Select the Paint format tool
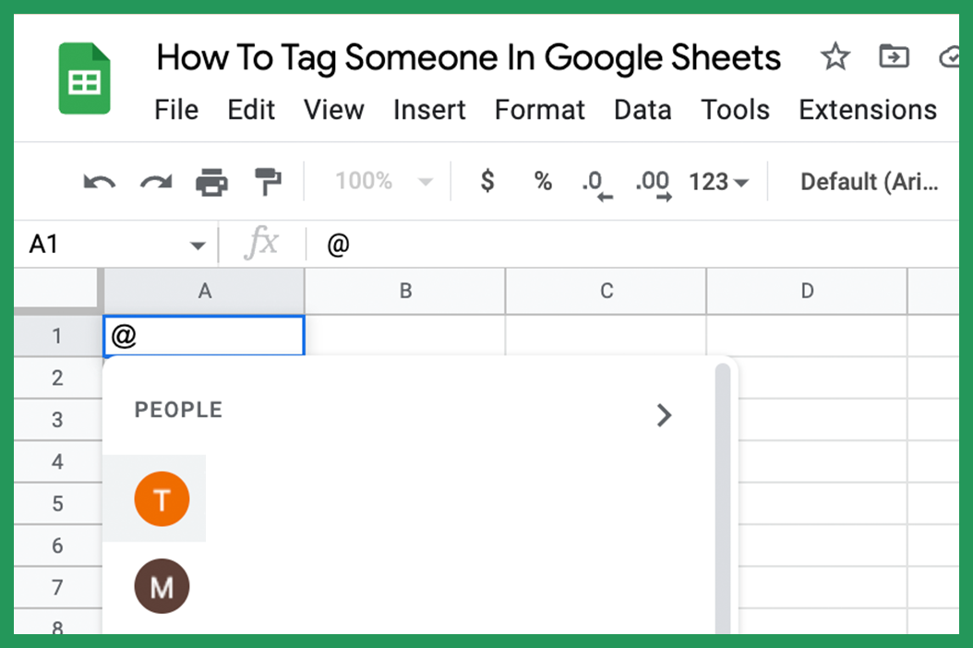 click(x=267, y=181)
